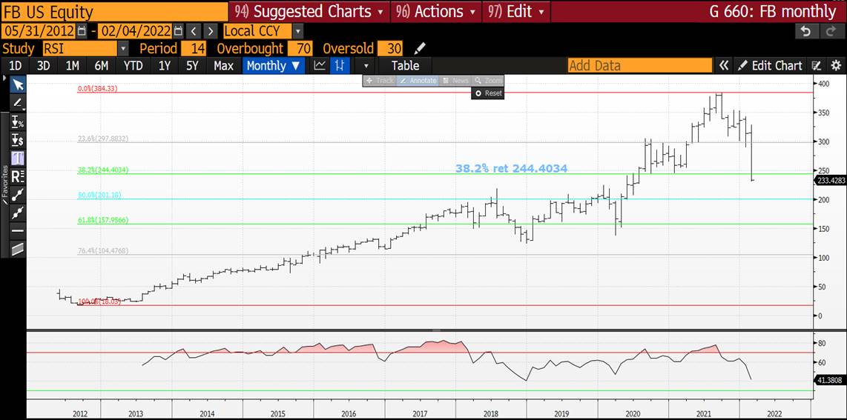Click the undo arrow icon

pos(806,30)
